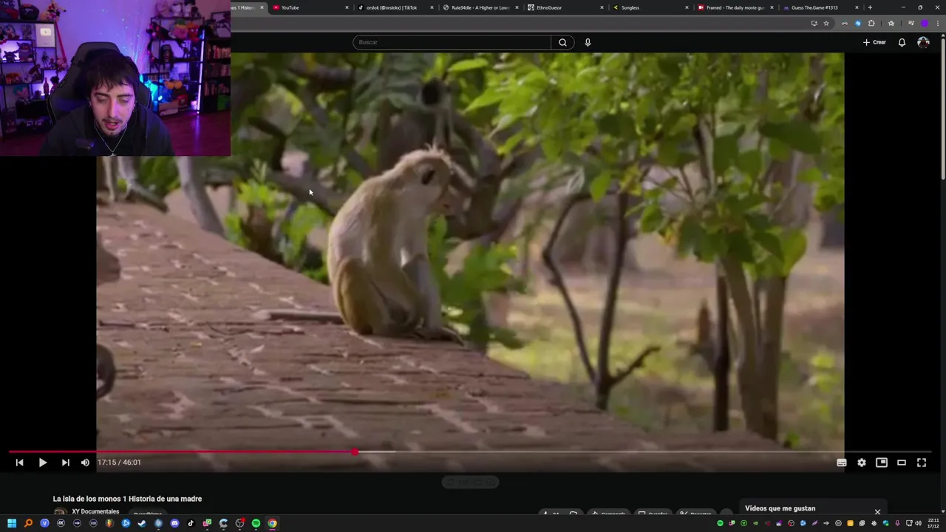This screenshot has width=946, height=532.
Task: Toggle subtitles on the player
Action: [x=841, y=463]
